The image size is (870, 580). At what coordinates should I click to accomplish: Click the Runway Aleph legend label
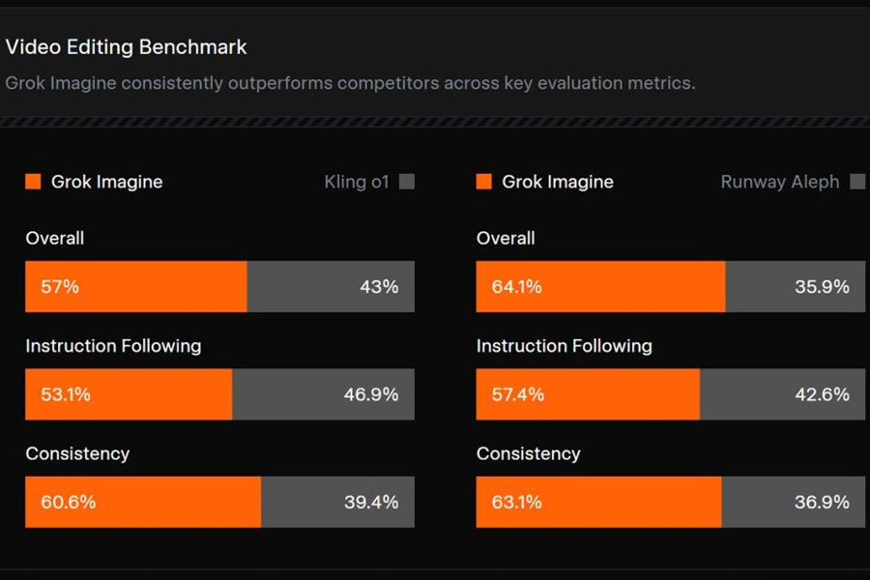[x=780, y=182]
